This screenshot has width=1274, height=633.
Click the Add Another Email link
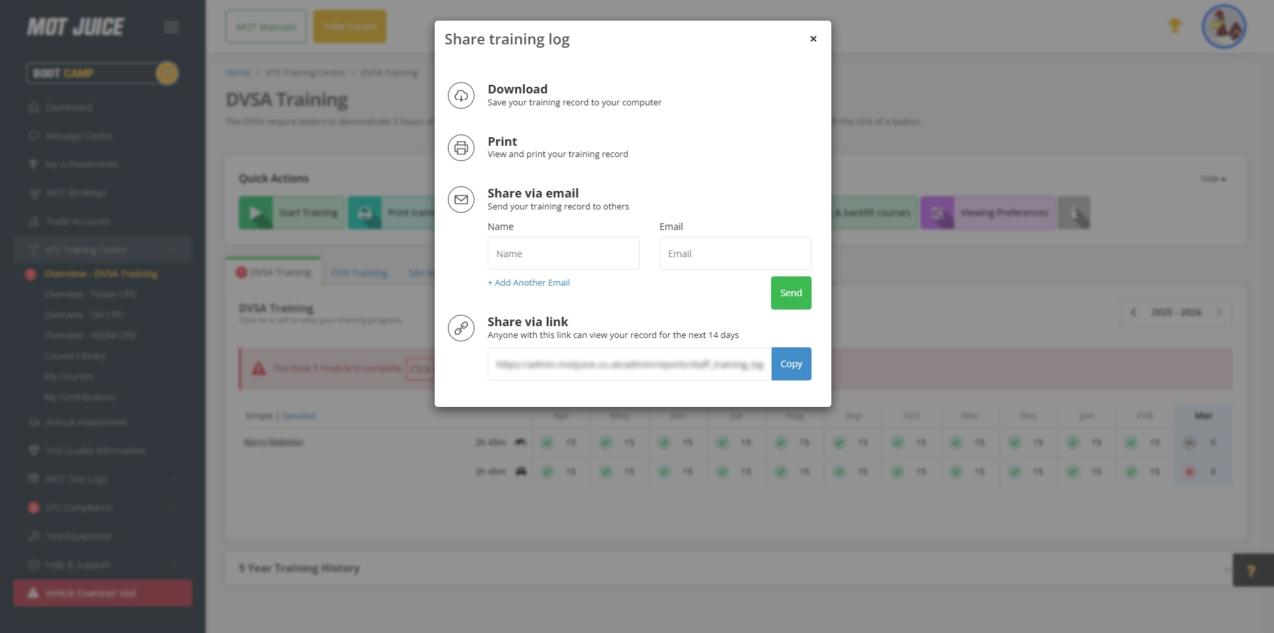coord(528,282)
